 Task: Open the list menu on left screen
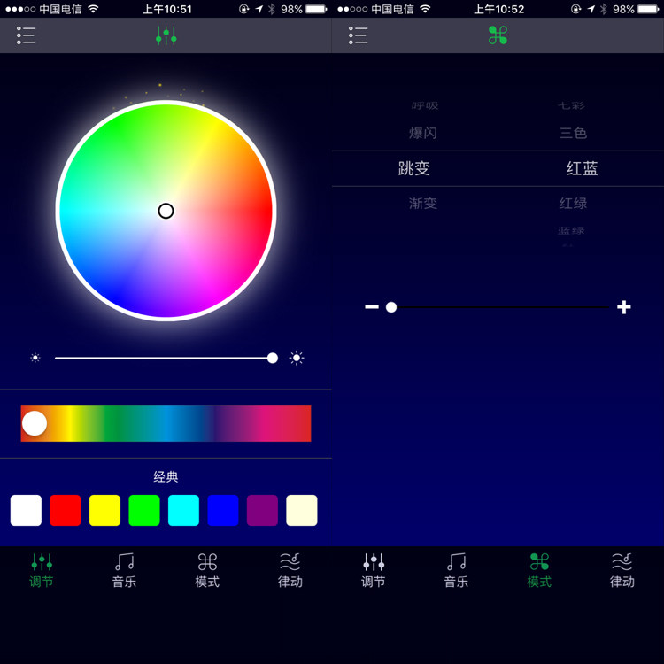point(26,35)
